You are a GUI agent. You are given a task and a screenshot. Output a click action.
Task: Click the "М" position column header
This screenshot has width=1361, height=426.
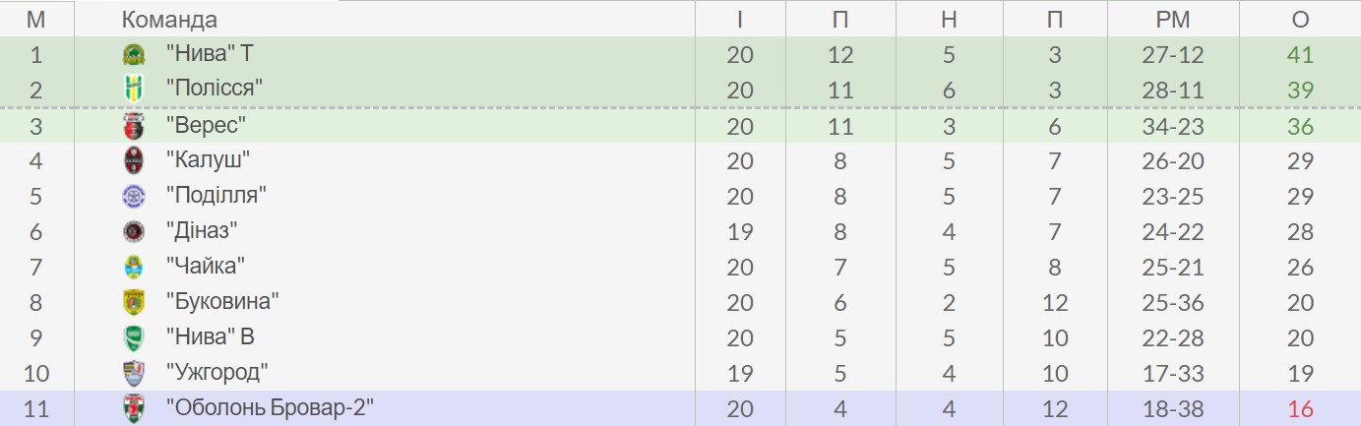[x=35, y=20]
